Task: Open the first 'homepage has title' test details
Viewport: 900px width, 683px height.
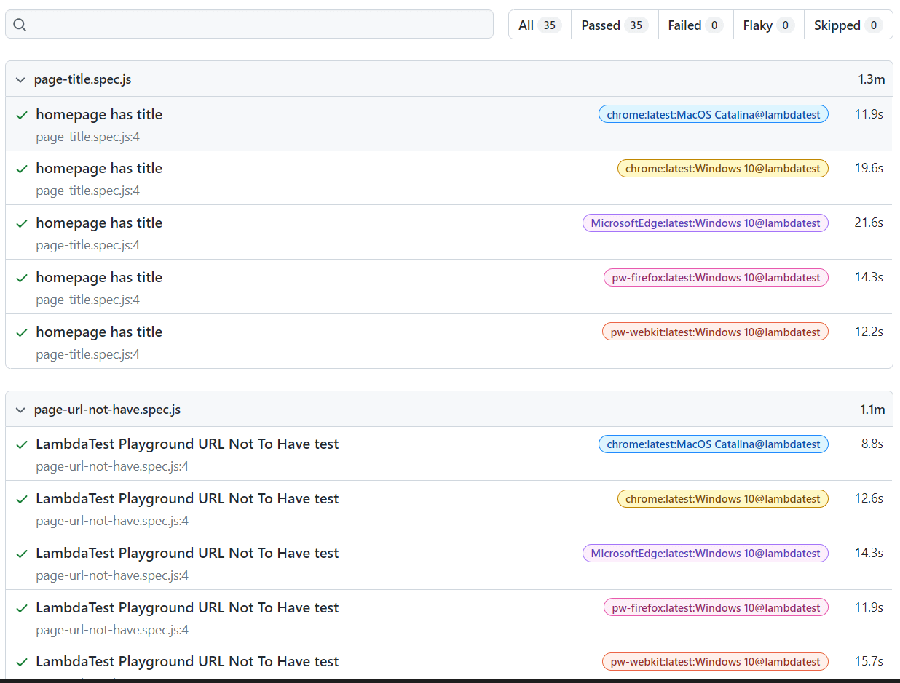Action: point(99,114)
